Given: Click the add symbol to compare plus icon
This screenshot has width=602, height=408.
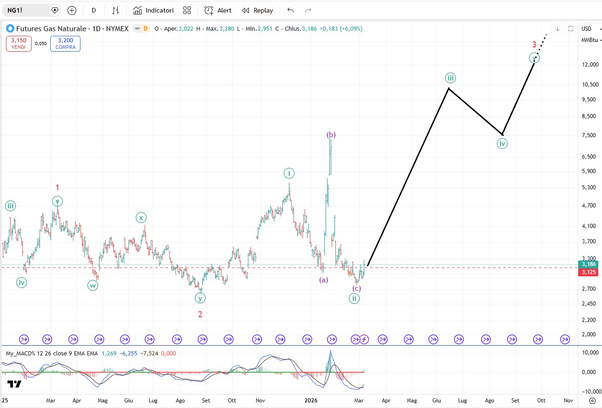Looking at the screenshot, I should (72, 10).
